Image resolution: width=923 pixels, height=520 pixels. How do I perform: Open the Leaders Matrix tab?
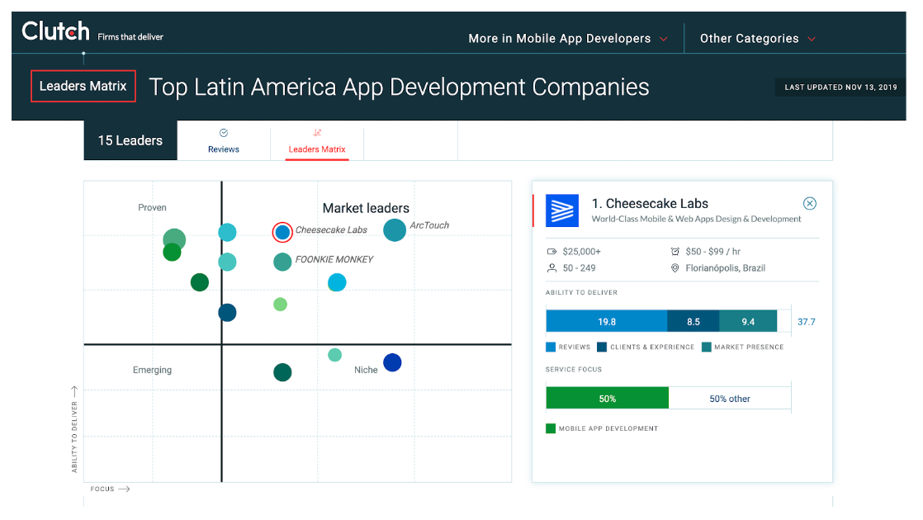317,141
